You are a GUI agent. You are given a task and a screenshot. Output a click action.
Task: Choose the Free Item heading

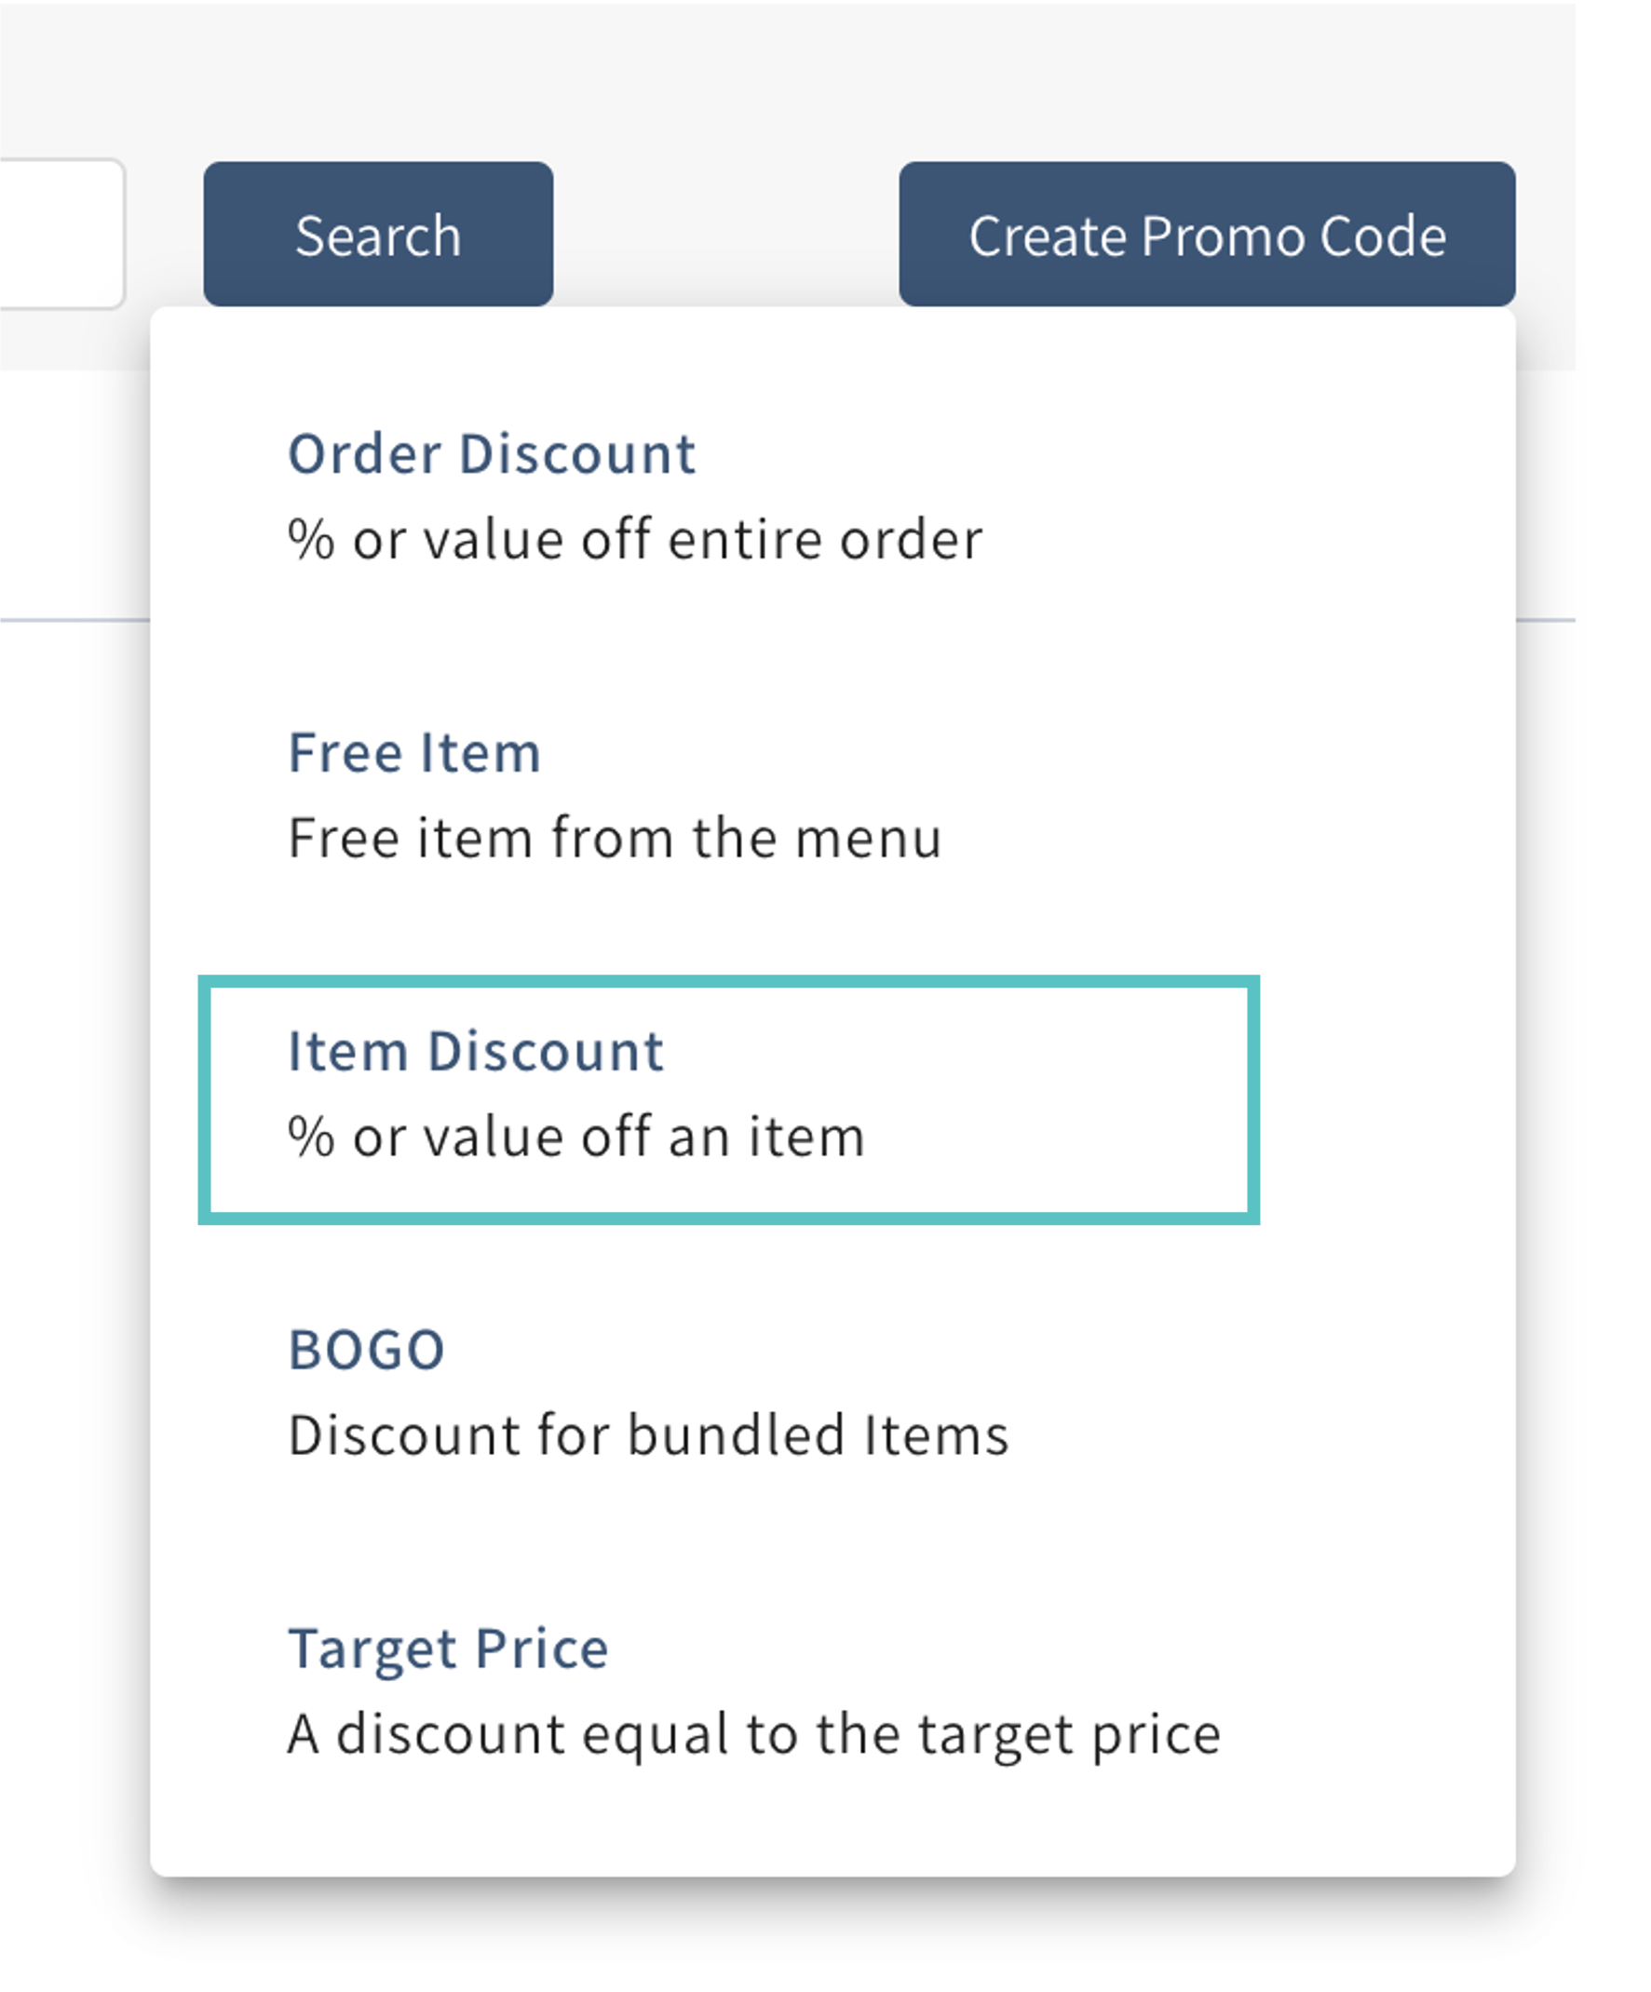[x=413, y=752]
